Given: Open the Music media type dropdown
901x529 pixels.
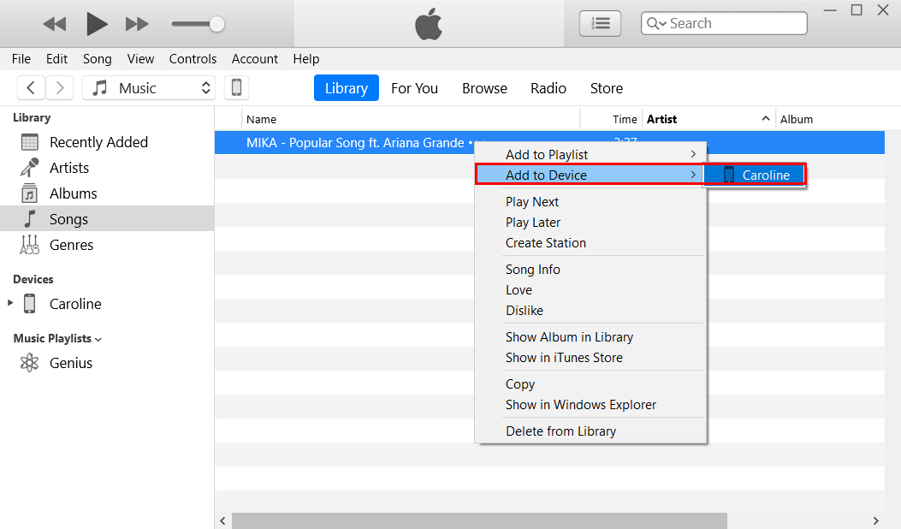Looking at the screenshot, I should point(149,87).
